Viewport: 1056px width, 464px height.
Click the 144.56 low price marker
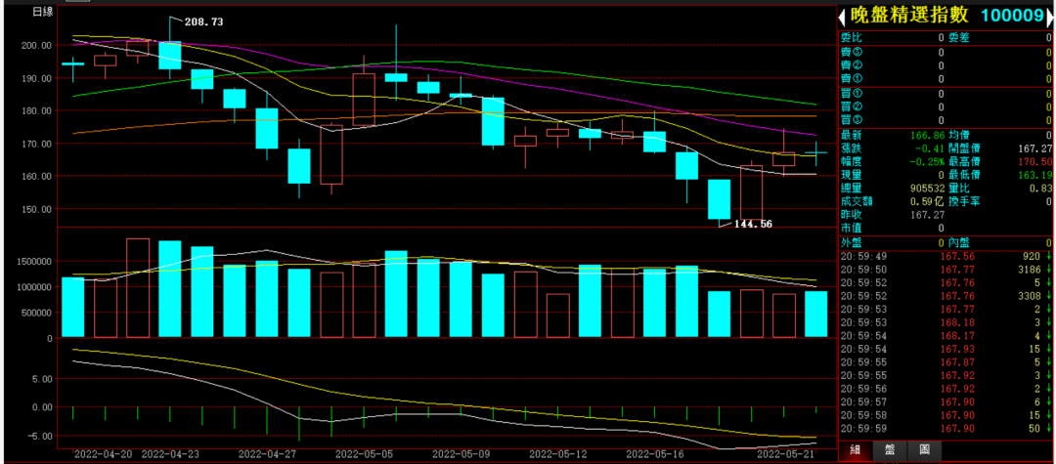tap(752, 224)
